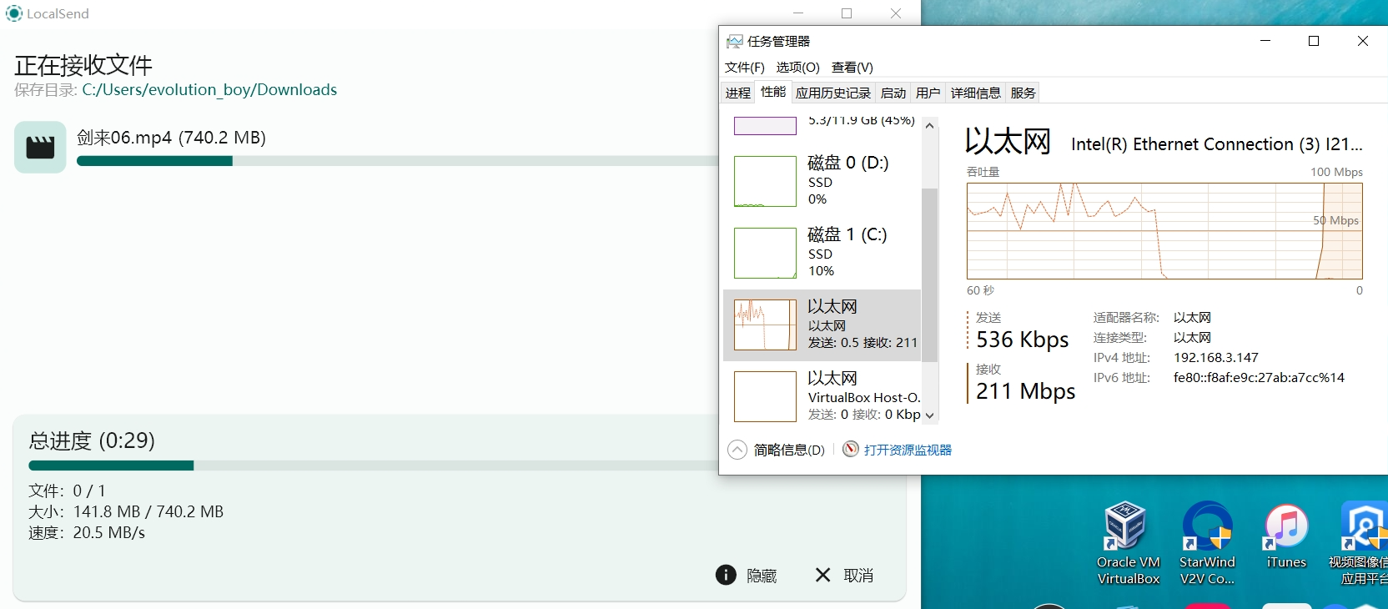
Task: Switch to the 用户 tab
Action: [x=928, y=93]
